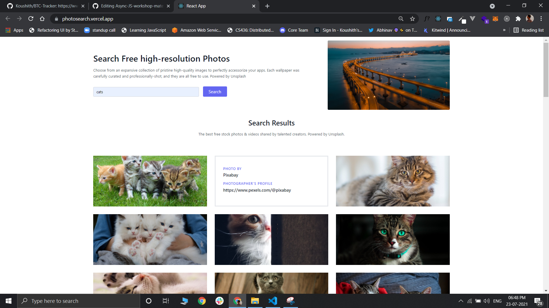Open the green-eyed cat photo thumbnail
This screenshot has width=549, height=308.
pyautogui.click(x=393, y=239)
